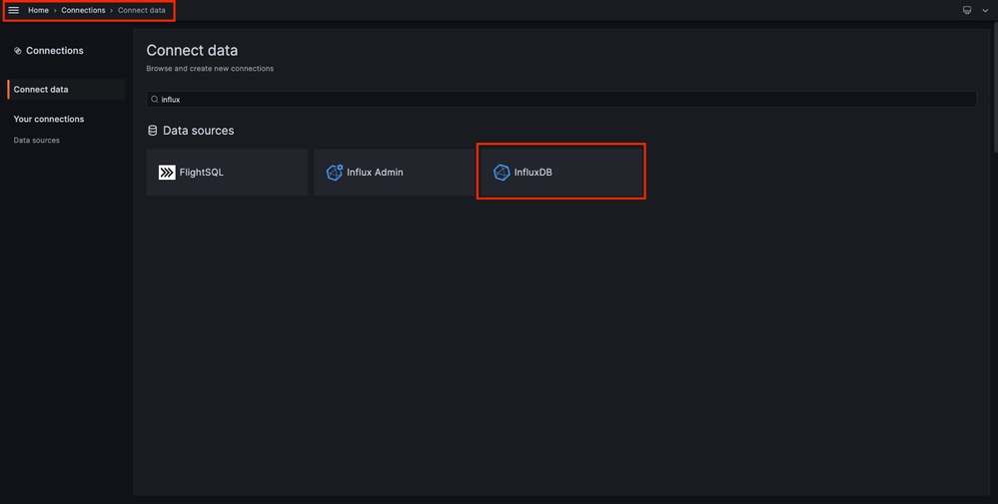Click the page vertical scrollbar
Screen dimensions: 998x504
tap(995, 88)
